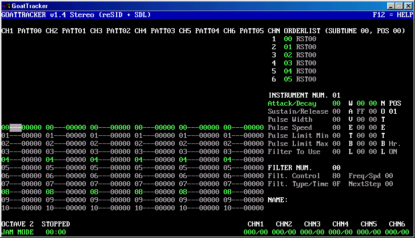Select the Freq/Spd 00 value
This screenshot has width=415, height=238.
click(x=389, y=176)
